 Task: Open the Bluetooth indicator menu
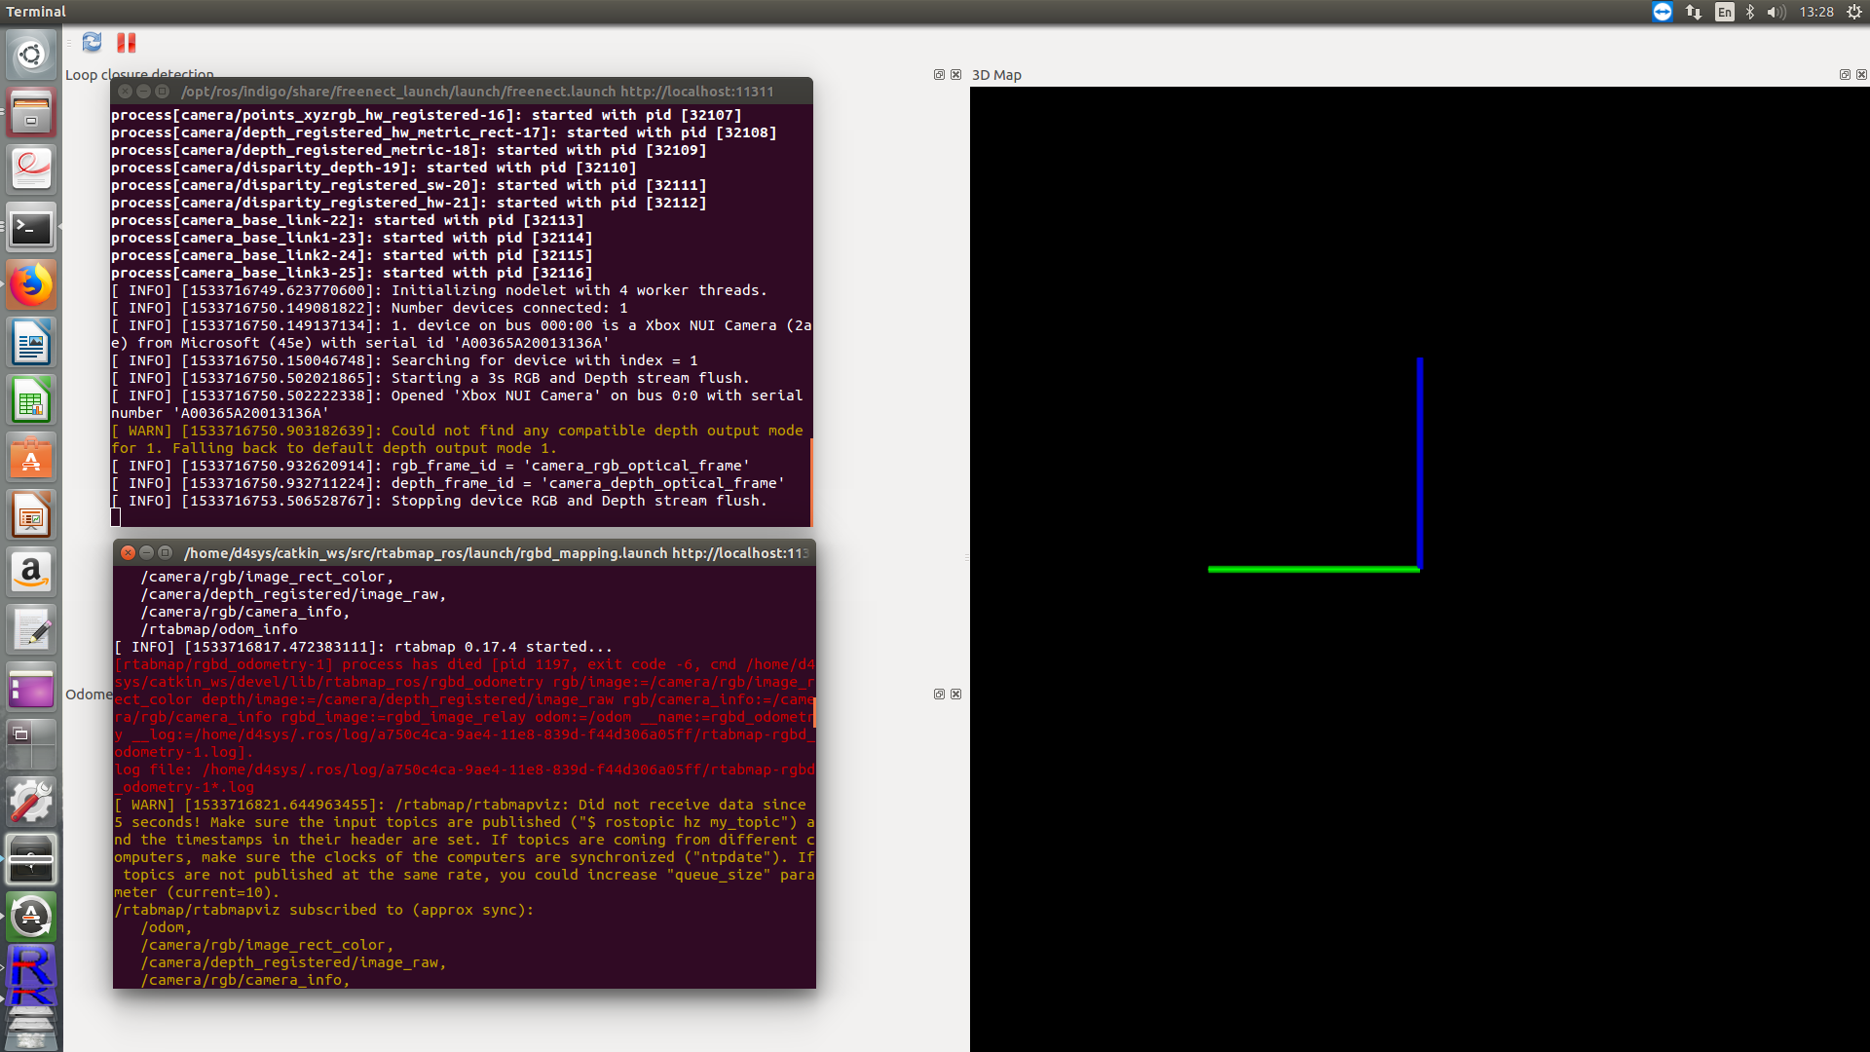[x=1750, y=12]
